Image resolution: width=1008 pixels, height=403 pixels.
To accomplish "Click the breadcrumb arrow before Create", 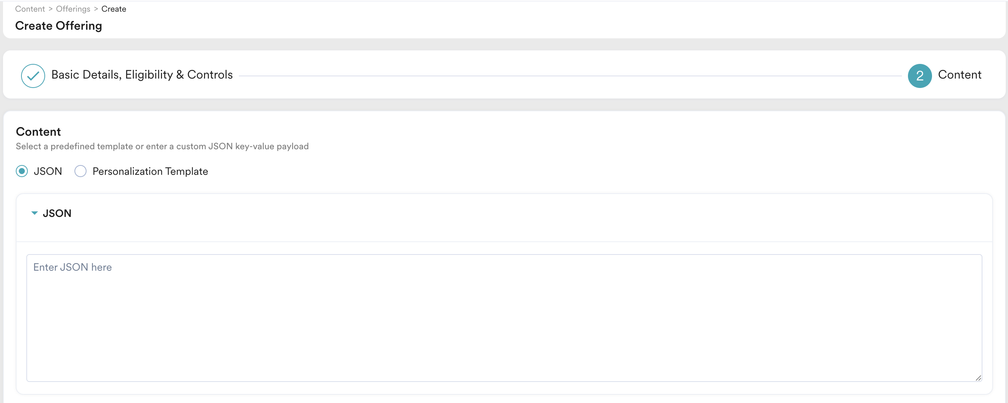I will click(96, 9).
